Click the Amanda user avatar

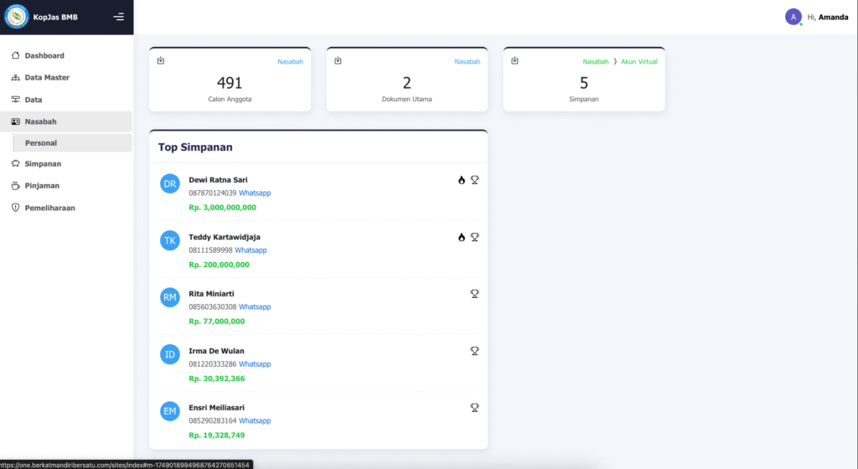click(793, 17)
